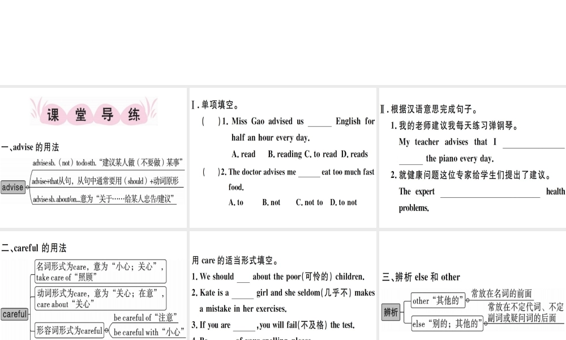Choose option C. to read
Viewport: 566px width, 340px height.
pyautogui.click(x=321, y=154)
